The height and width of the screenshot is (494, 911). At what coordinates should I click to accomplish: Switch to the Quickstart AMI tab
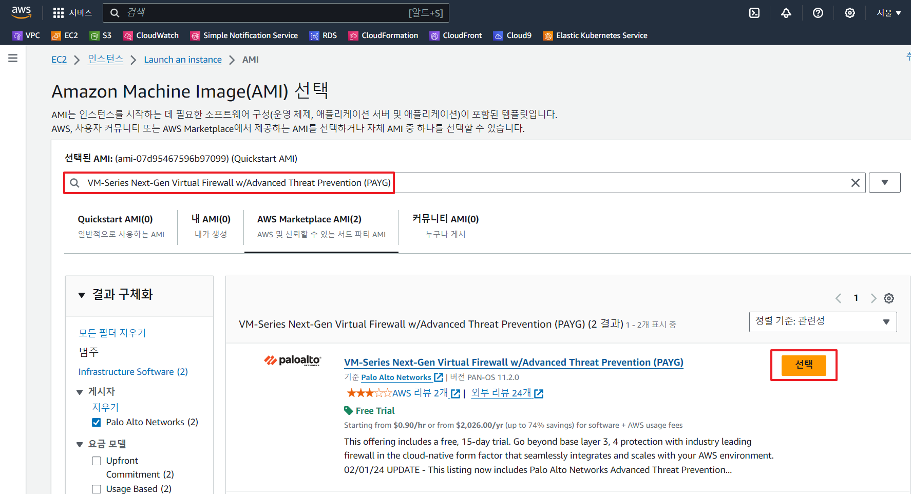click(121, 226)
